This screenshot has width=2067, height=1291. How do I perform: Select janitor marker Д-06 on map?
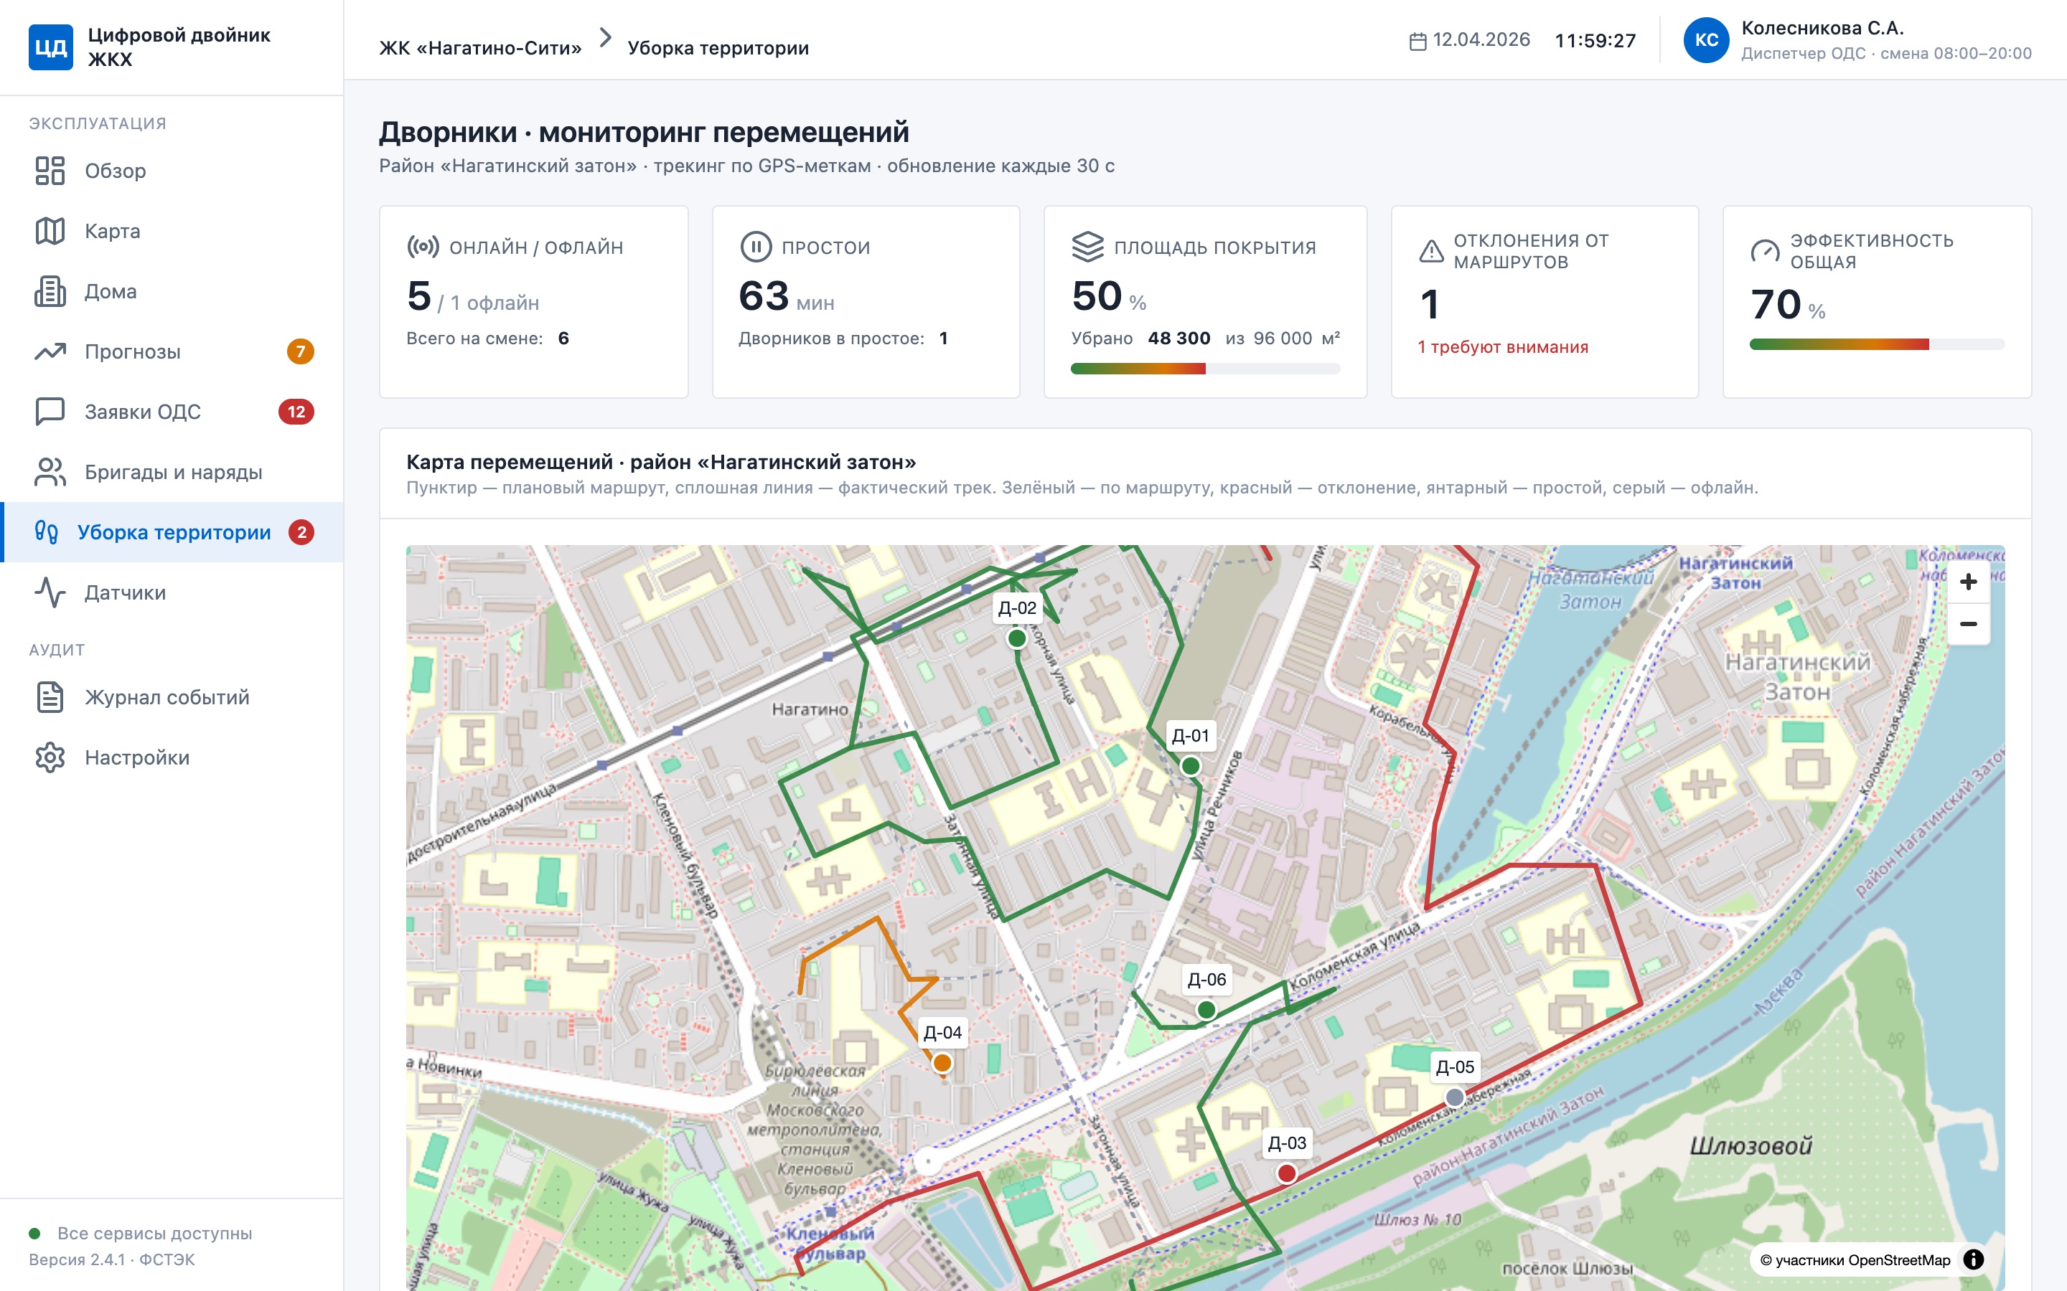(x=1206, y=1010)
